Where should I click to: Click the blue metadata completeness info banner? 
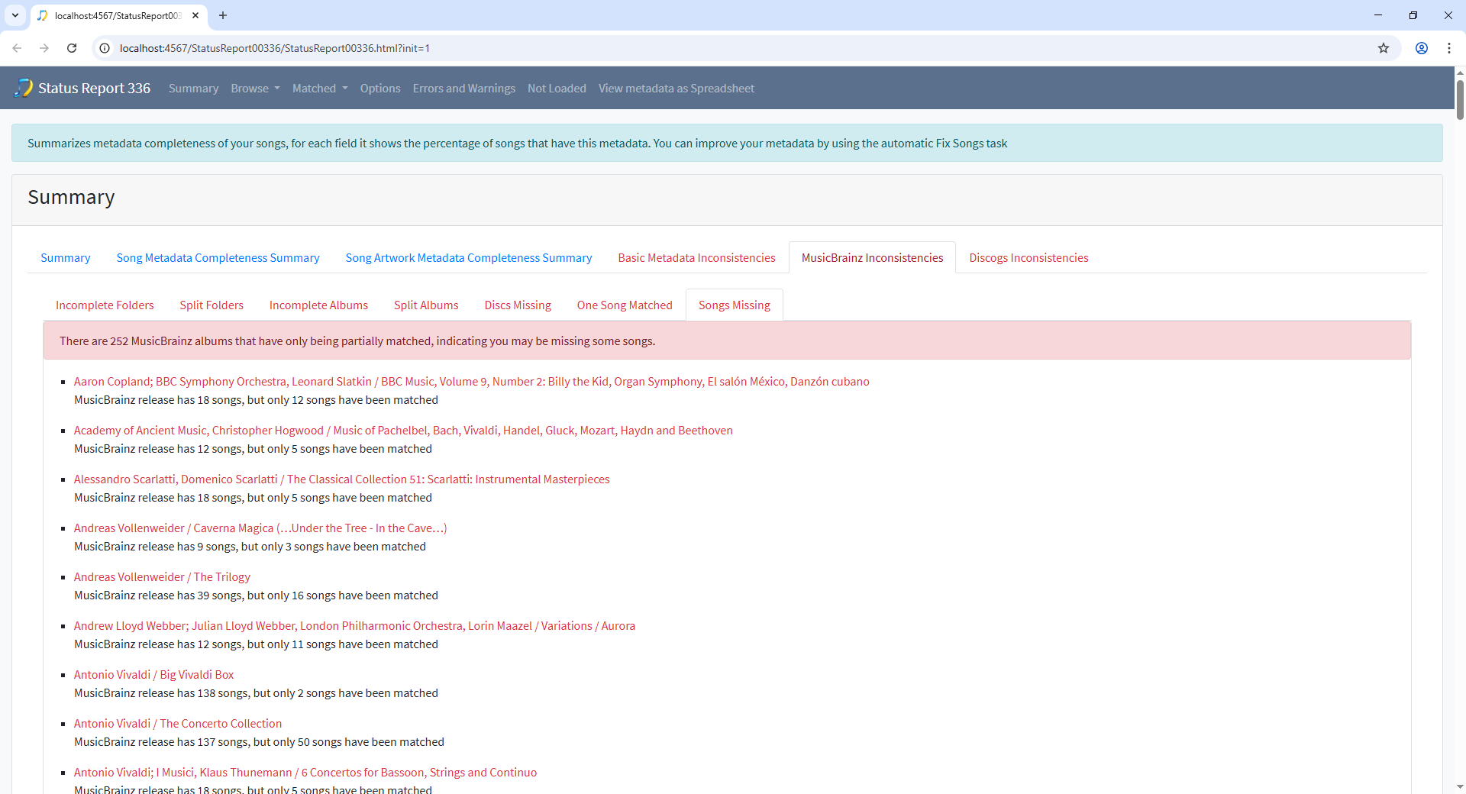click(x=727, y=144)
